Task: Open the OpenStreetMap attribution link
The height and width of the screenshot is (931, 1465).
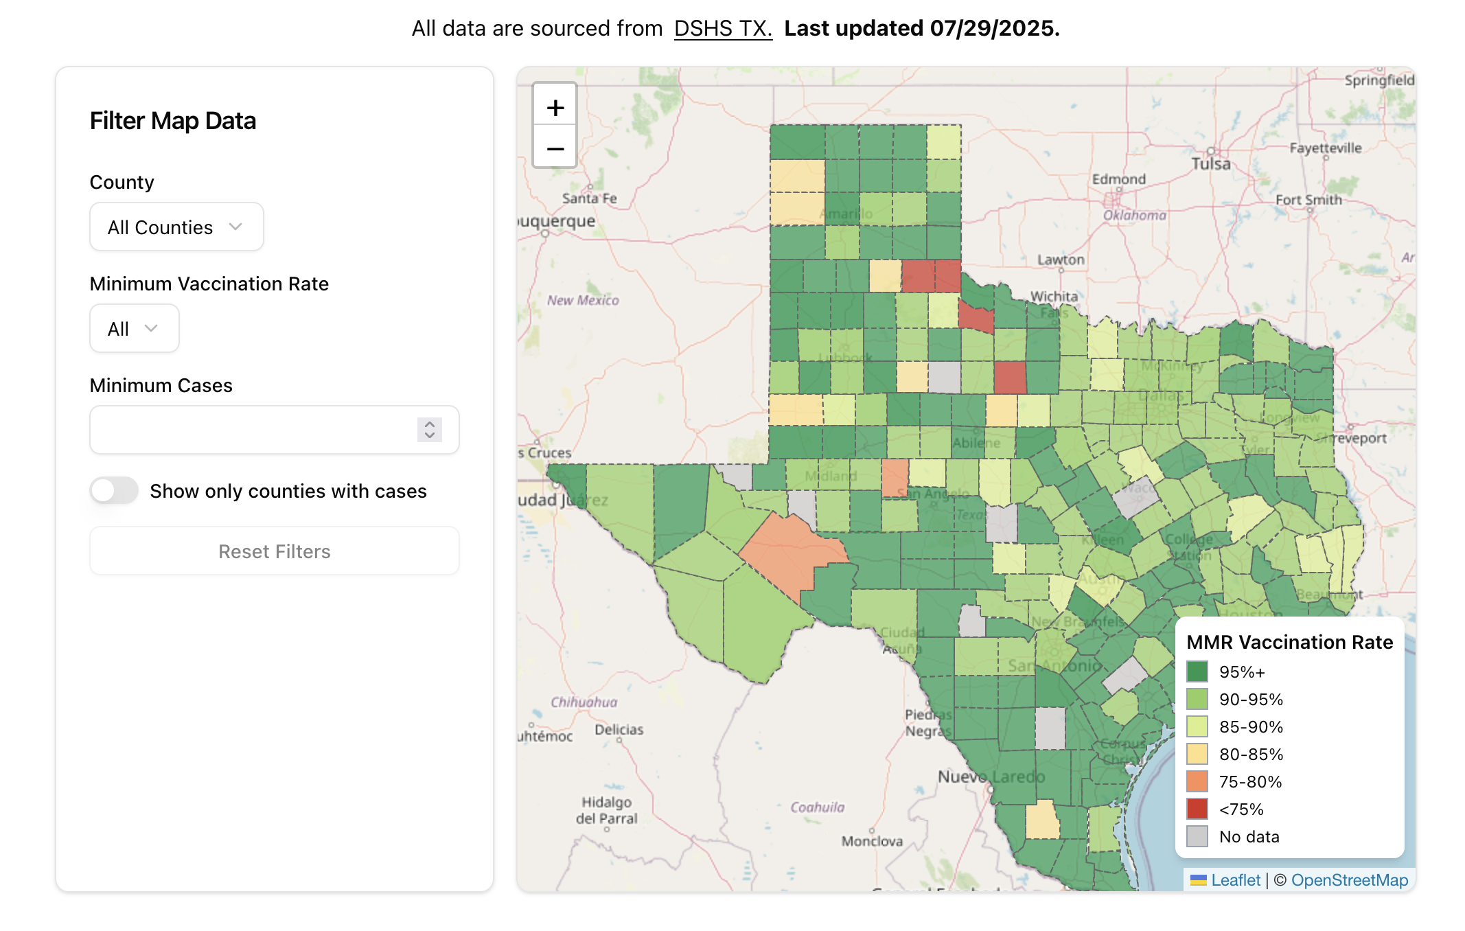Action: 1350,880
